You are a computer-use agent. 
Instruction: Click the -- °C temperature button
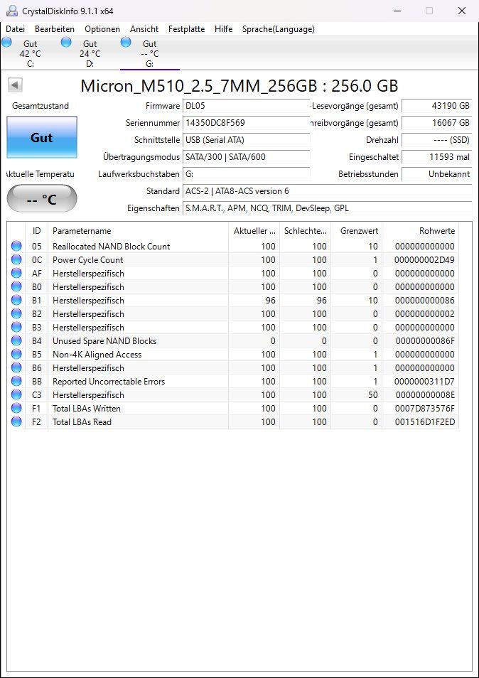click(x=42, y=198)
